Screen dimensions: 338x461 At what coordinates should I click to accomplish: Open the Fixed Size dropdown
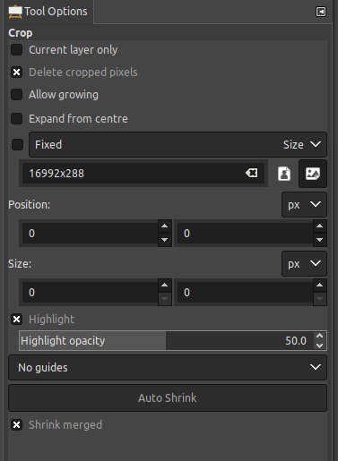[x=178, y=145]
